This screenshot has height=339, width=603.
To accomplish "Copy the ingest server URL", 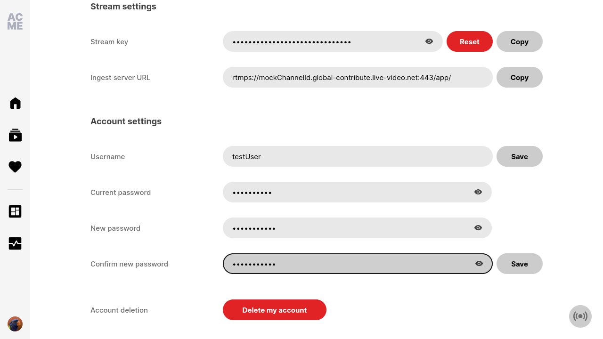I will pyautogui.click(x=520, y=77).
